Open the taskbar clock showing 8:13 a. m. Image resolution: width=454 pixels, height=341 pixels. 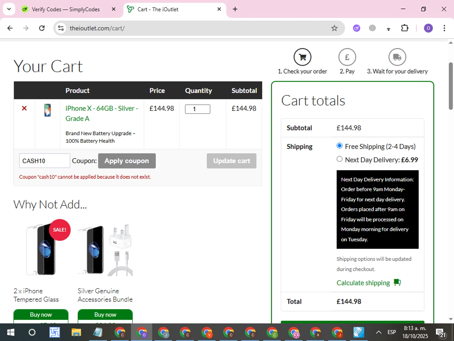pos(415,332)
